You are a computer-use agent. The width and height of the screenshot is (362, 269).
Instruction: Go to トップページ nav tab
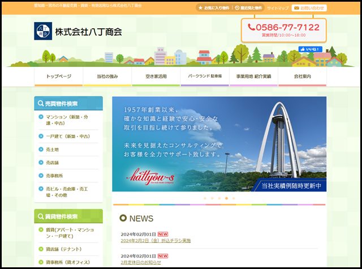(59, 76)
